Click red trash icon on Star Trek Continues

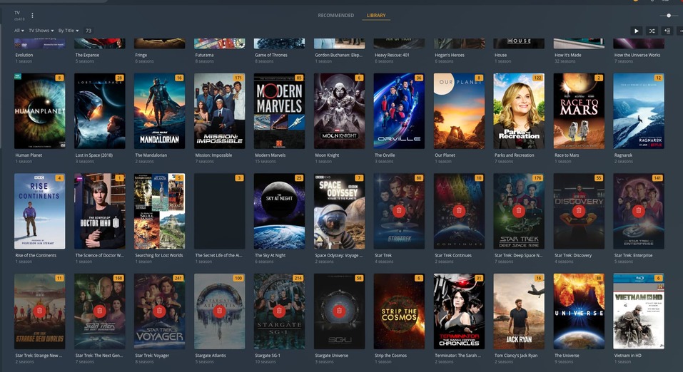coord(459,211)
